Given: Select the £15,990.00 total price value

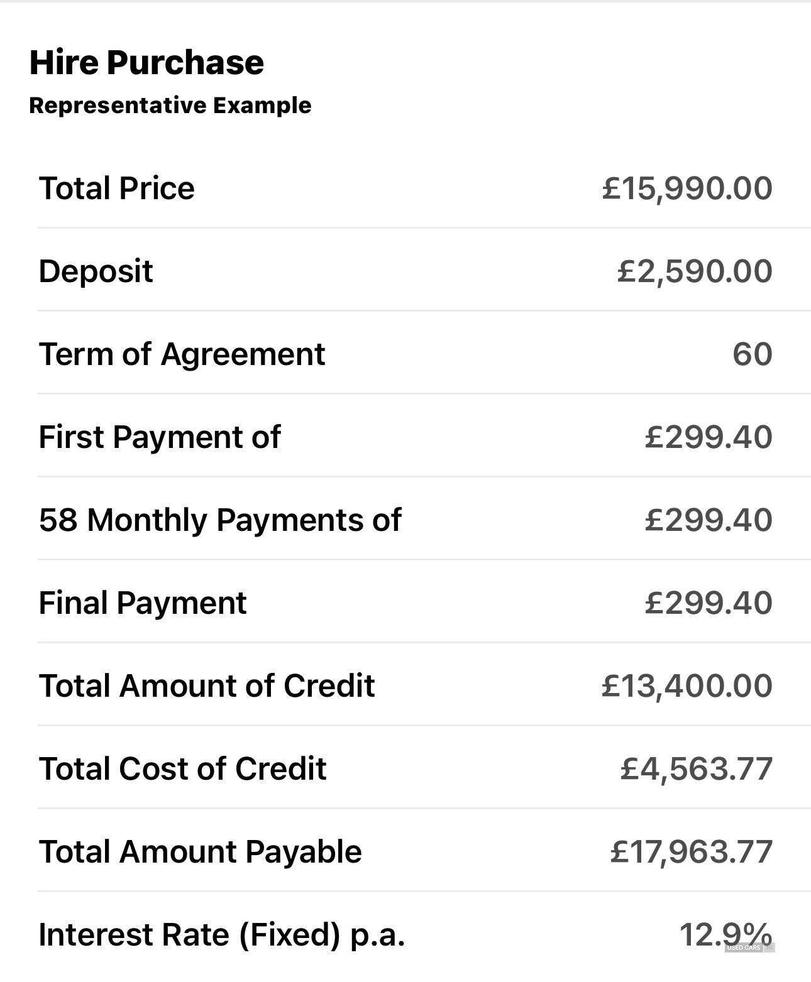Looking at the screenshot, I should [687, 188].
